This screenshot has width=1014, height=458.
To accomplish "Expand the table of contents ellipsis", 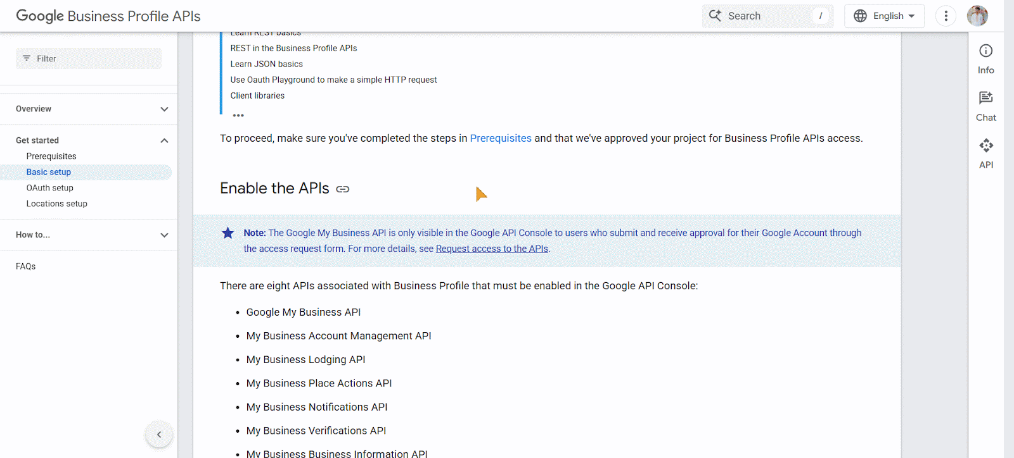I will (238, 115).
